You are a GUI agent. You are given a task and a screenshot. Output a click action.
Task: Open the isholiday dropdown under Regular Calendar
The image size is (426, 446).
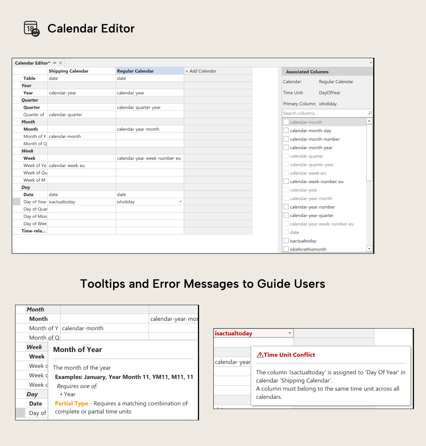(181, 201)
